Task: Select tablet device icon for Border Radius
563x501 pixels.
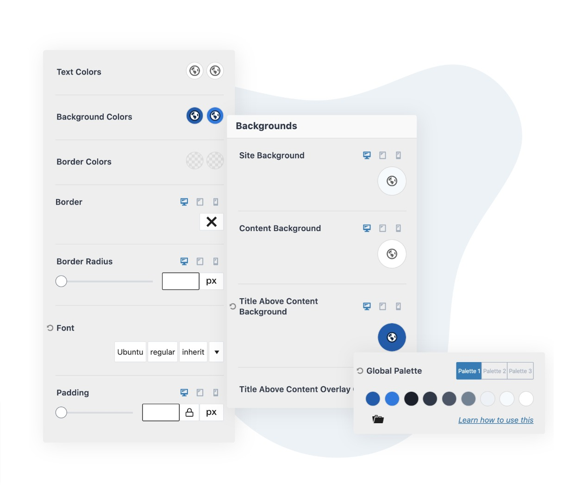Action: [200, 261]
